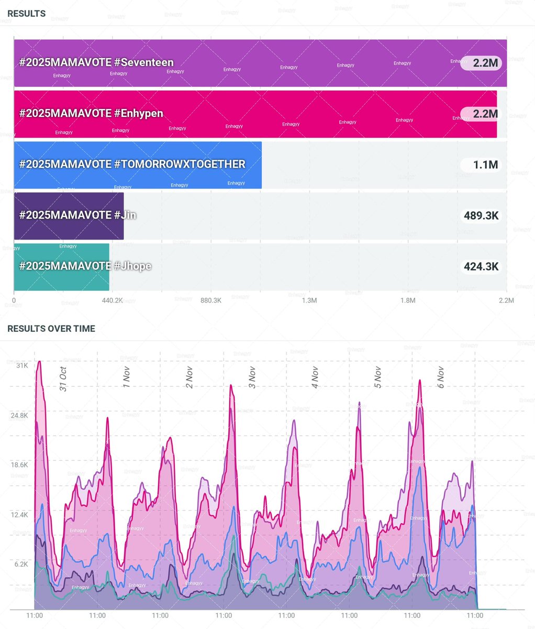Click the 4 Nov date marker

(x=315, y=377)
